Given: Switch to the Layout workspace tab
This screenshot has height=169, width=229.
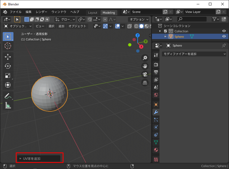Looking at the screenshot, I should point(93,13).
